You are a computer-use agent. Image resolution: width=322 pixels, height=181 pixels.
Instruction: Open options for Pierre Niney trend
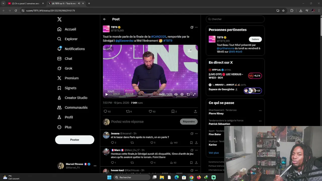pos(260,111)
